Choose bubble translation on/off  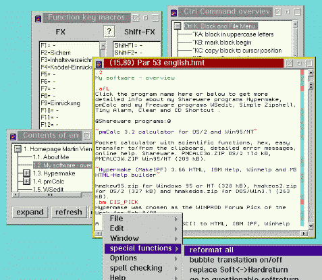tap(253, 260)
